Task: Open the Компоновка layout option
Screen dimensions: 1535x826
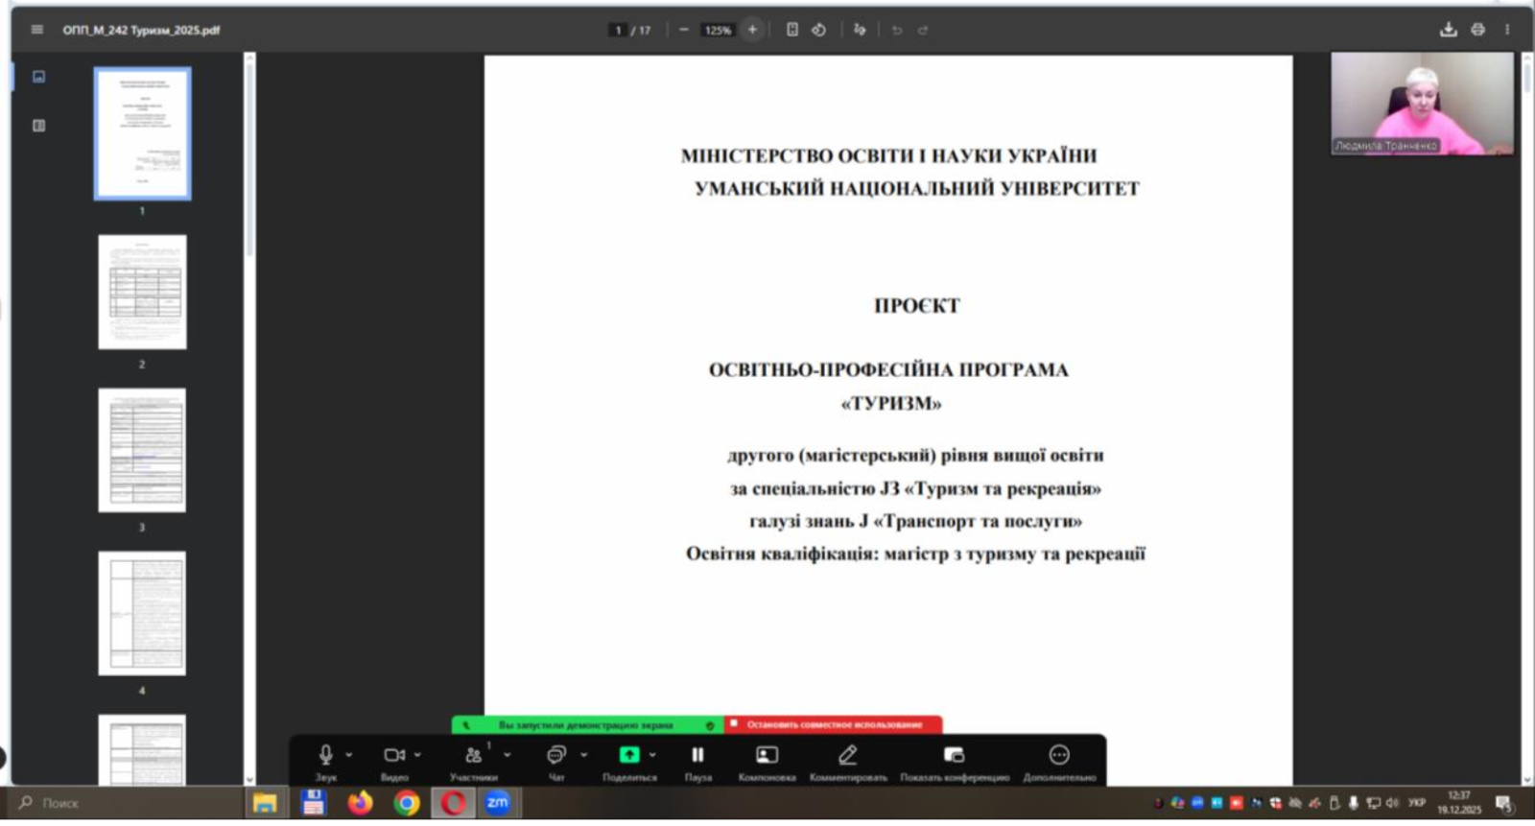Action: [x=767, y=761]
